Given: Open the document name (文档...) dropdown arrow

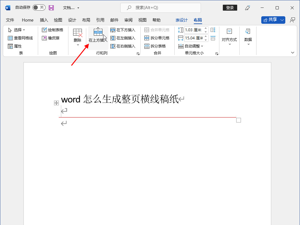Looking at the screenshot, I should (x=78, y=8).
